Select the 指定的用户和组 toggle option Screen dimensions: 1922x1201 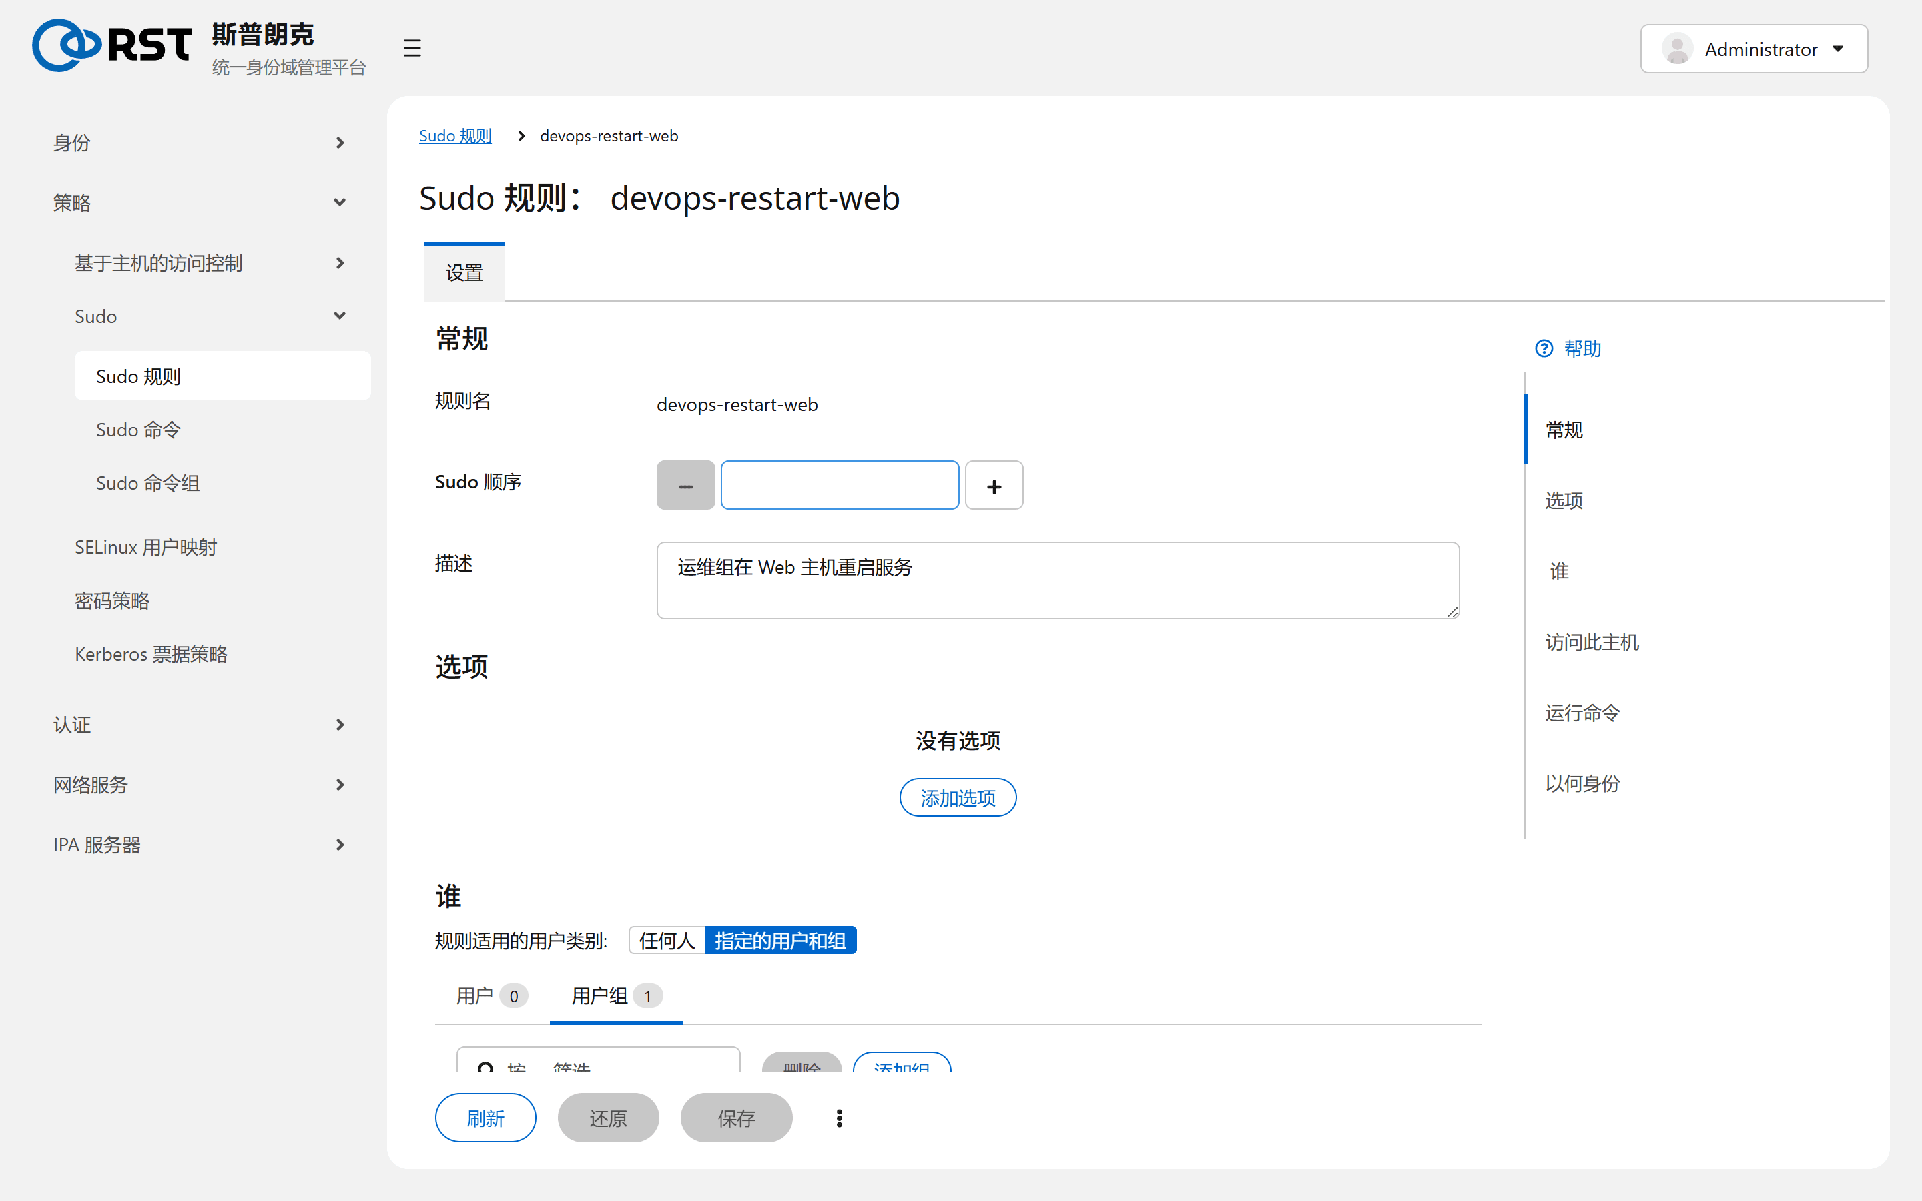click(780, 941)
